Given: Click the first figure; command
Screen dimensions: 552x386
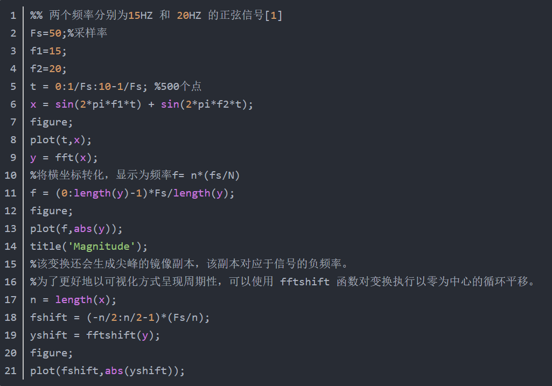Looking at the screenshot, I should point(51,122).
